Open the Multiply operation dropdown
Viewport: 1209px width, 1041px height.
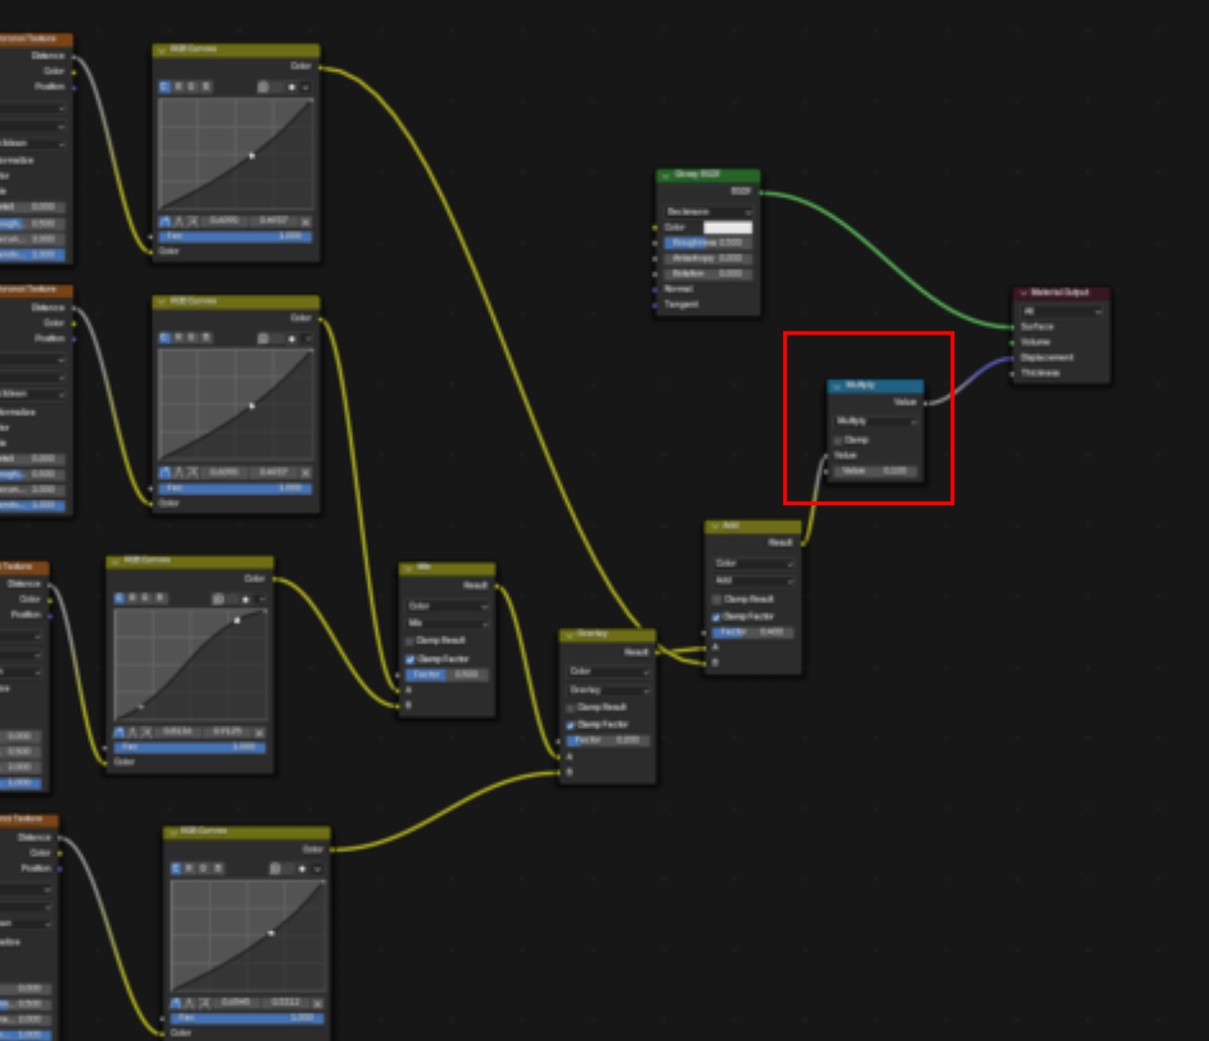click(x=876, y=421)
